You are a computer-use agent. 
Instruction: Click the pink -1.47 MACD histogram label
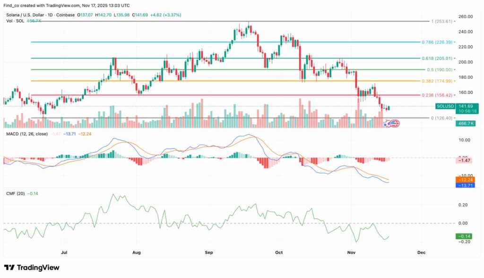pos(464,160)
